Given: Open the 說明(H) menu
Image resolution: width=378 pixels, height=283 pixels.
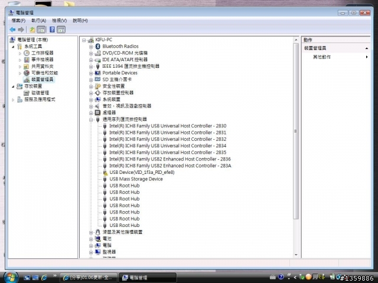Looking at the screenshot, I should (x=80, y=21).
